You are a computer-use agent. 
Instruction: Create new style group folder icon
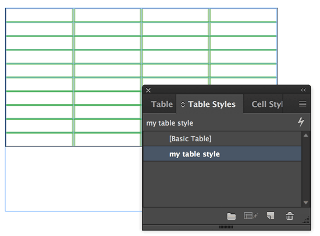pos(231,216)
